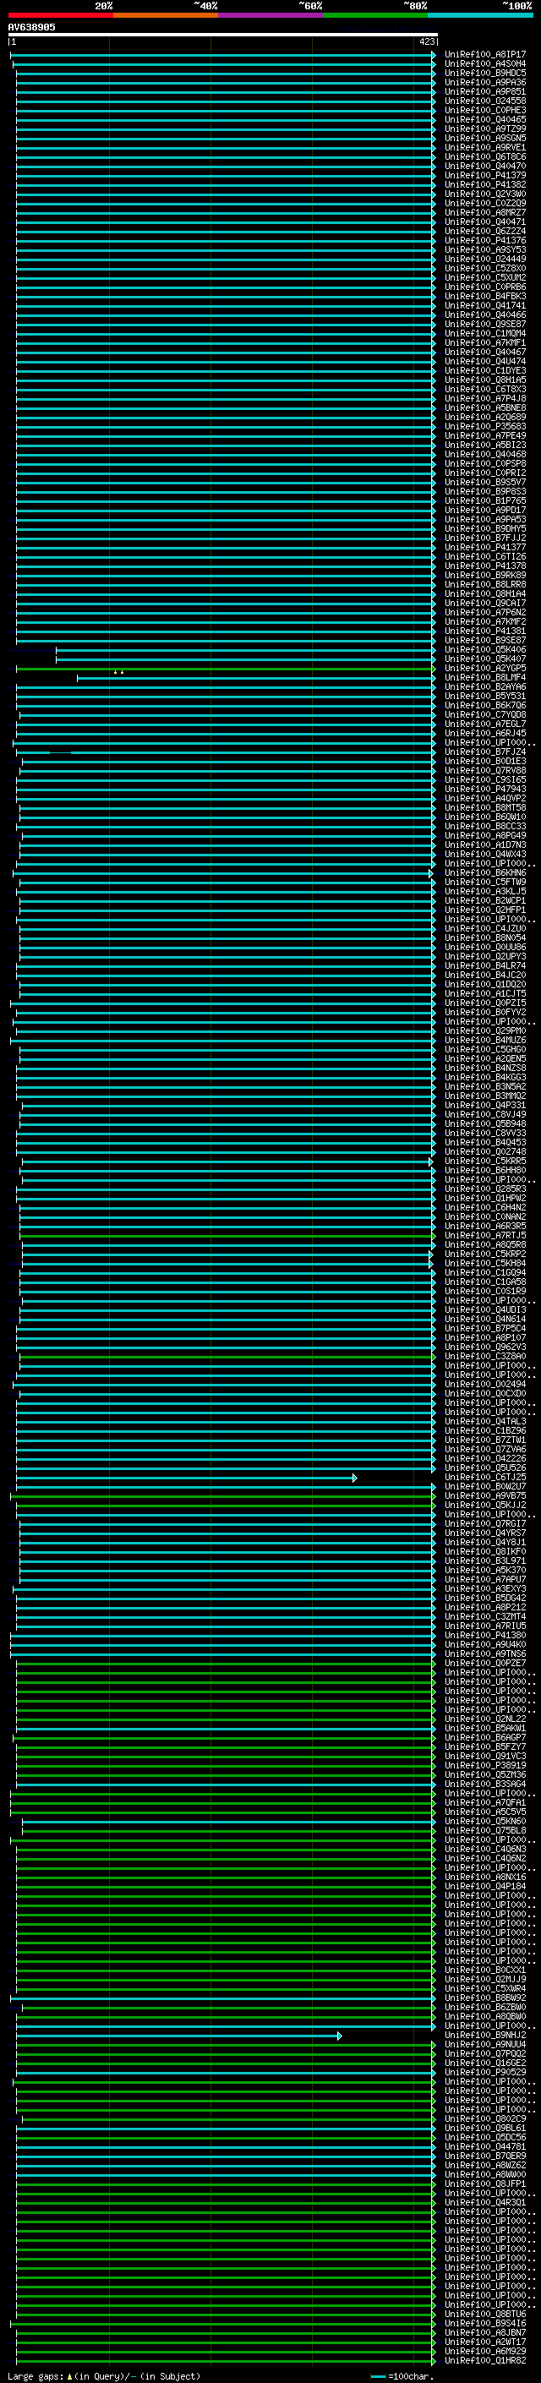Click hit label UniRef100_P41382

click(484, 184)
